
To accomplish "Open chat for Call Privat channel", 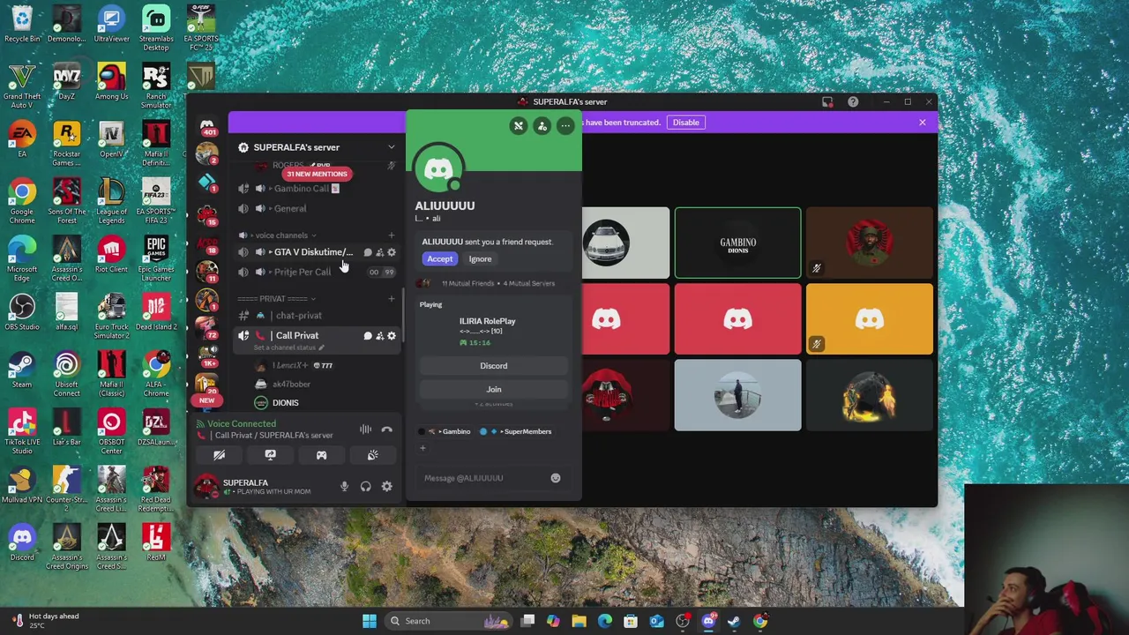I will 368,336.
